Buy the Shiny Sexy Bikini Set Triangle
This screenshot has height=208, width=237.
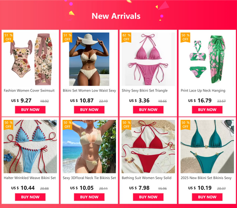[x=148, y=110]
